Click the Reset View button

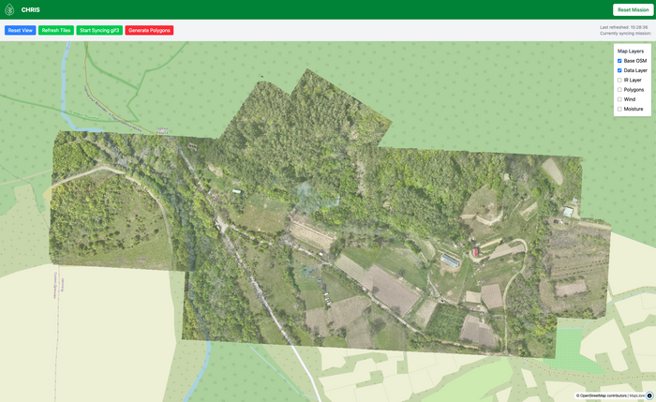(20, 30)
